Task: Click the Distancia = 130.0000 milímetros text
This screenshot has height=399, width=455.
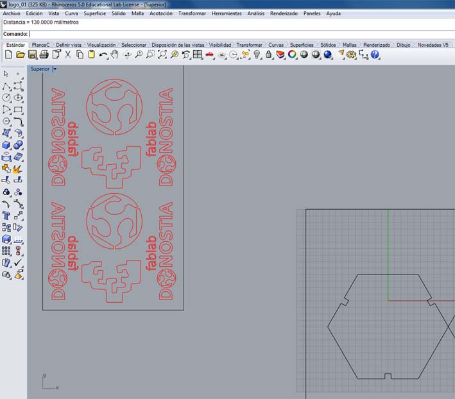Action: [x=40, y=22]
